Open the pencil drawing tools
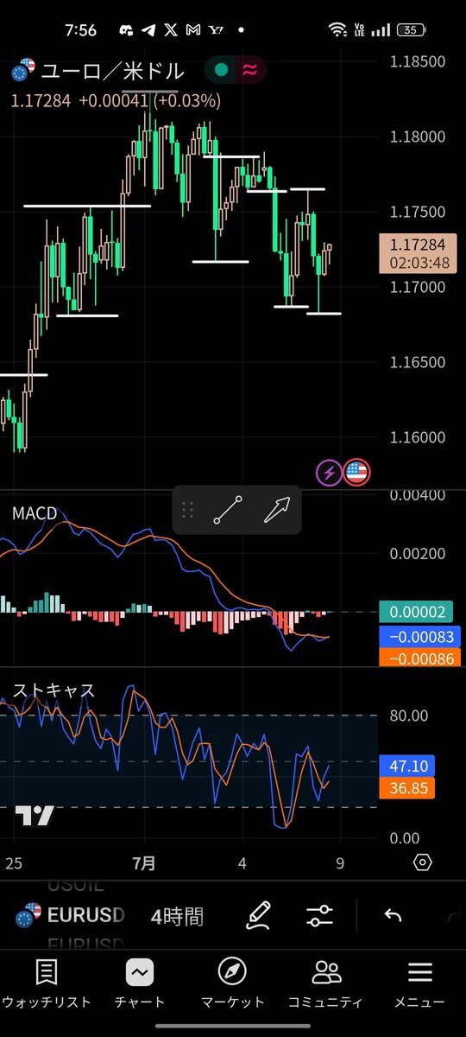The width and height of the screenshot is (466, 1037). pos(258,915)
